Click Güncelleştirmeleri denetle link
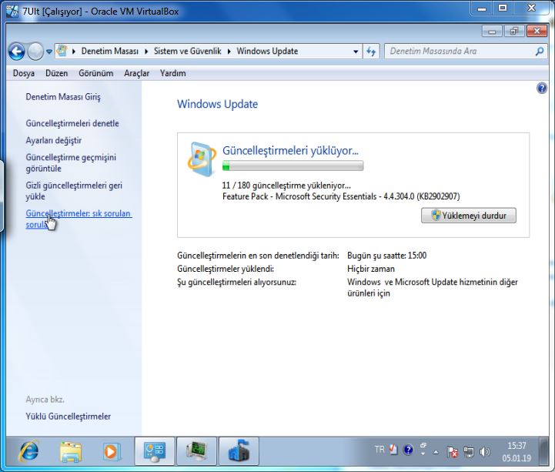 [72, 123]
